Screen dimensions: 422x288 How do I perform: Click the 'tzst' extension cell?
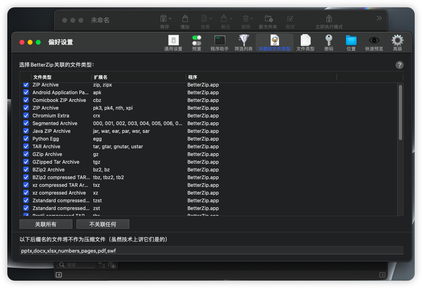tap(98, 201)
